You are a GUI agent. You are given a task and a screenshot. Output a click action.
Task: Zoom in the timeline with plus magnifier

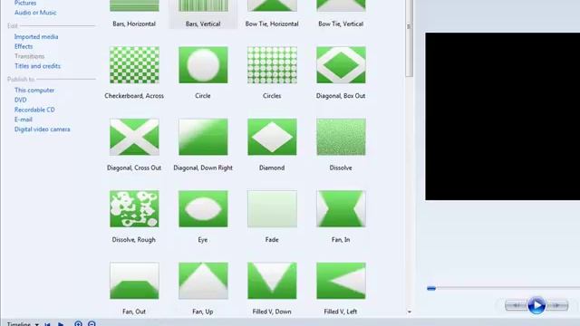pyautogui.click(x=78, y=324)
